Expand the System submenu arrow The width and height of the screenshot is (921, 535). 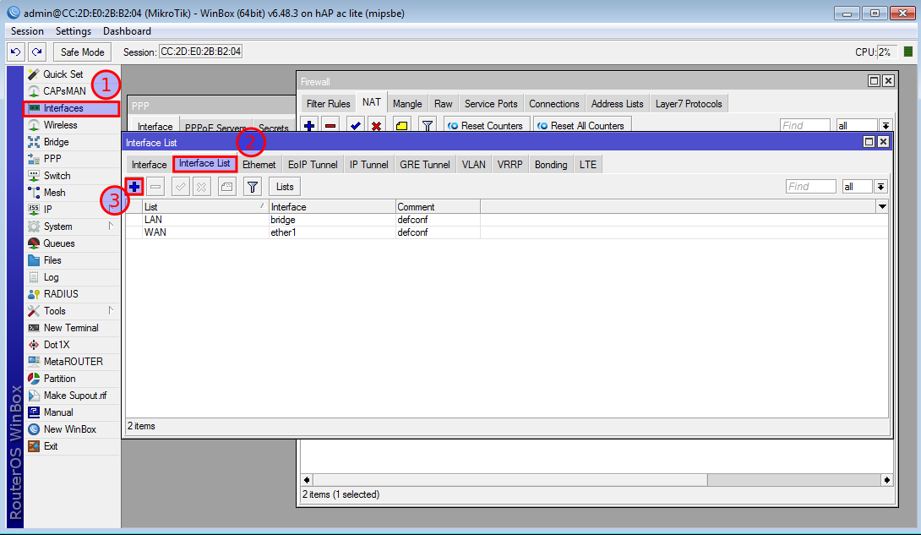tap(111, 227)
